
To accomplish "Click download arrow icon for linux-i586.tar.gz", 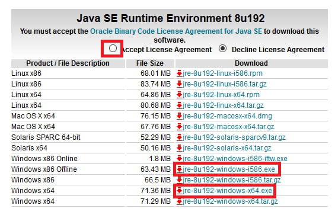I will point(180,84).
